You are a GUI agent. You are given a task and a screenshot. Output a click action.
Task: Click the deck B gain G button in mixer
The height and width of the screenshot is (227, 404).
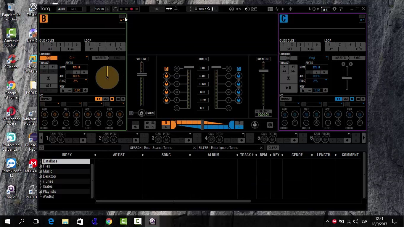177,76
